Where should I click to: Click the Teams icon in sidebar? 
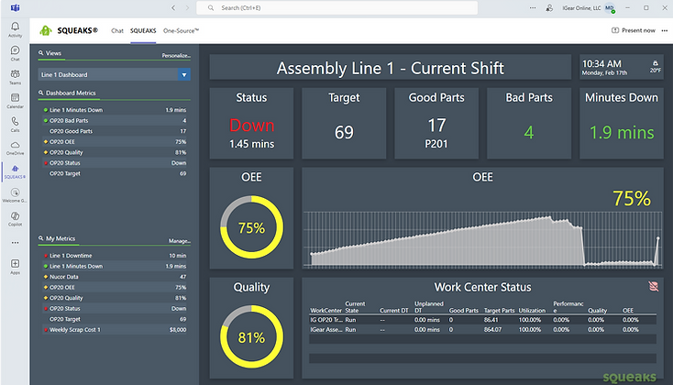pos(15,76)
